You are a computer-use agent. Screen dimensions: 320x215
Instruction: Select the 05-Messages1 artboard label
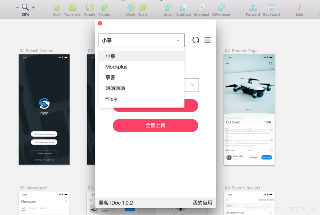(x=33, y=188)
